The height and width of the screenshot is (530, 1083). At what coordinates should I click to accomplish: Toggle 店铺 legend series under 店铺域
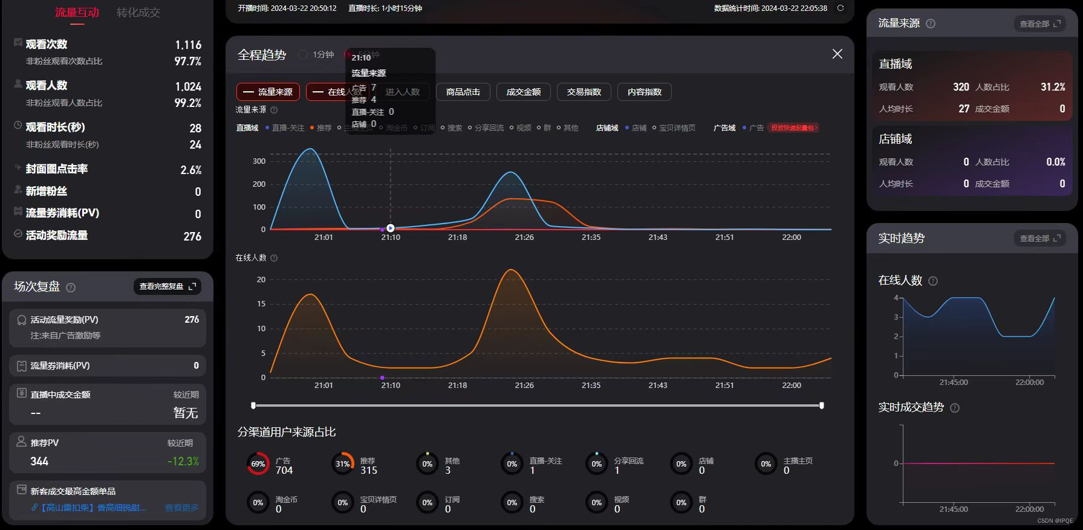[x=636, y=128]
